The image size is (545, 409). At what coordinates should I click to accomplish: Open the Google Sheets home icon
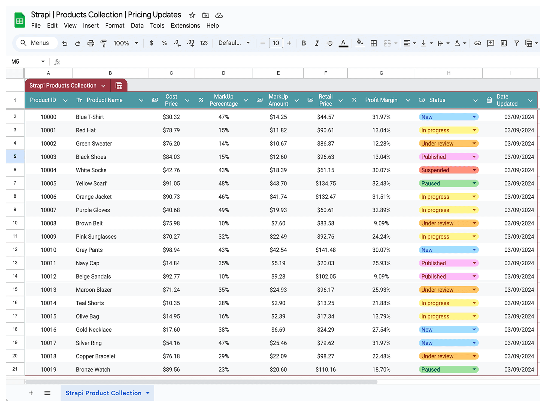(x=20, y=20)
